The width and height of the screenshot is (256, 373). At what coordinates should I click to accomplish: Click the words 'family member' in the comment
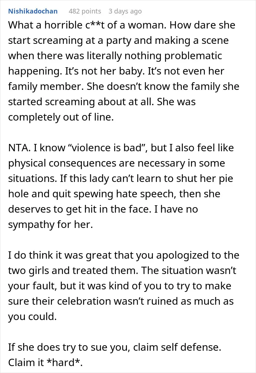coord(45,86)
